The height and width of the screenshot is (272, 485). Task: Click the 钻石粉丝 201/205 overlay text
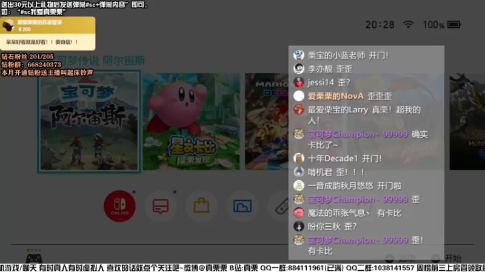(27, 57)
